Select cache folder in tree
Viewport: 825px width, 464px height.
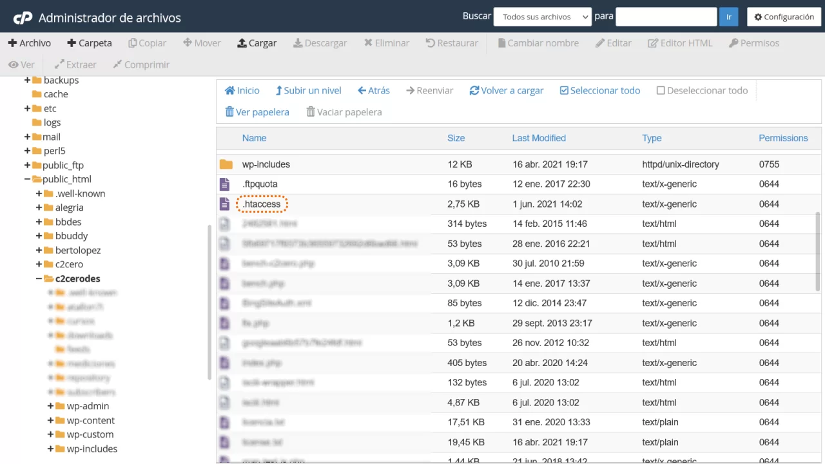pos(55,95)
